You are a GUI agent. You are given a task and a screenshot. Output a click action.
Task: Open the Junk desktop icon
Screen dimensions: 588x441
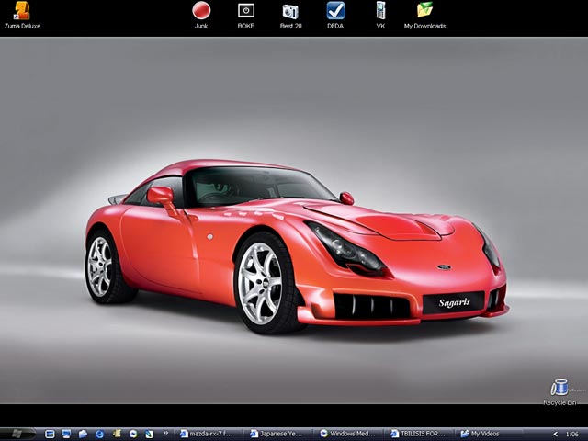(201, 15)
